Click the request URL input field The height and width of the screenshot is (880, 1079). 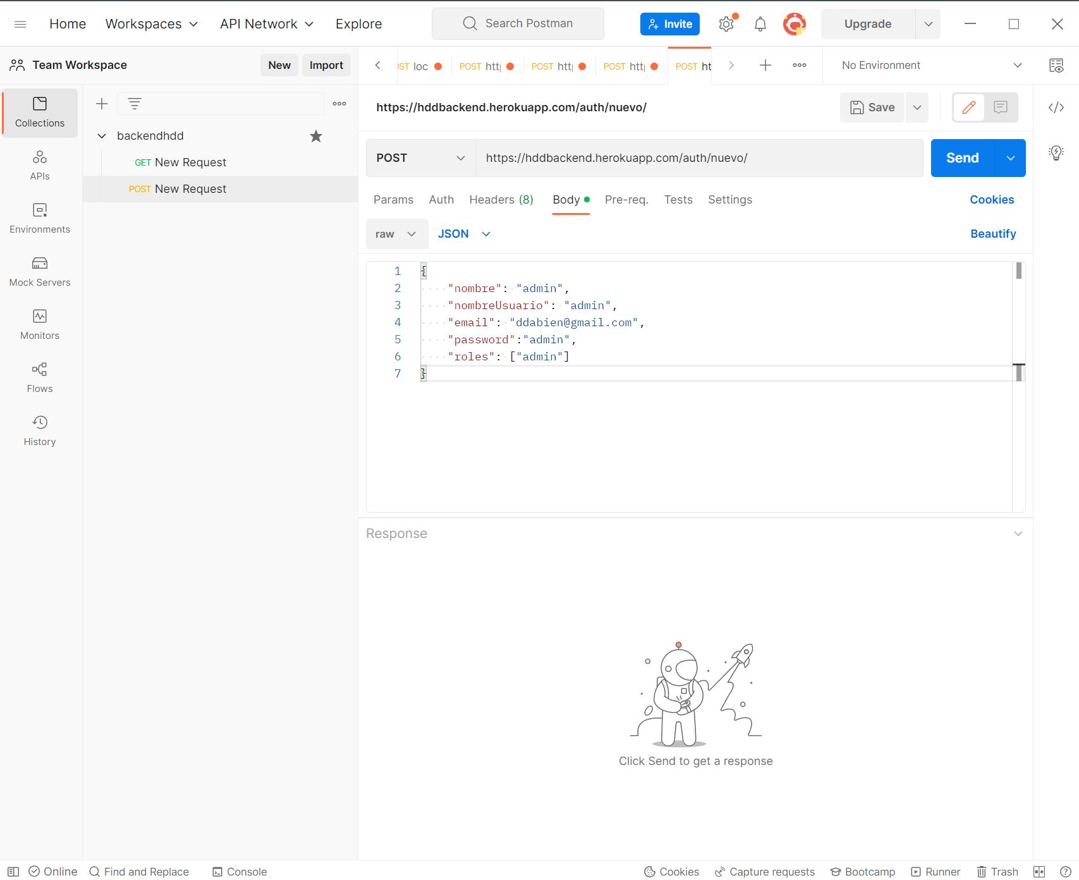pos(699,158)
